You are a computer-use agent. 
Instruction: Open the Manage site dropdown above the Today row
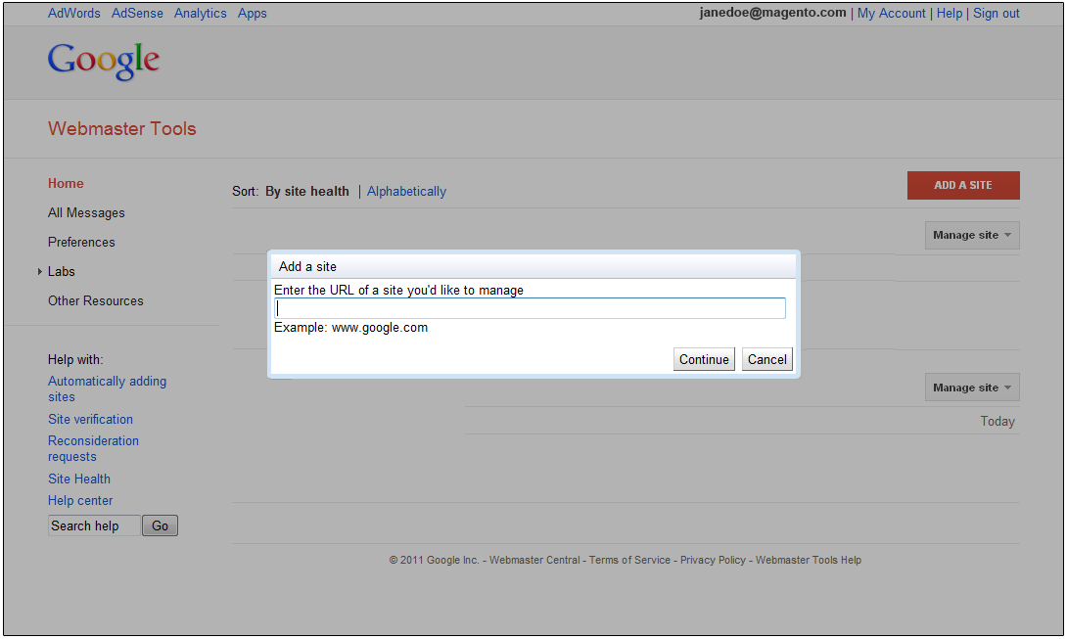(972, 388)
